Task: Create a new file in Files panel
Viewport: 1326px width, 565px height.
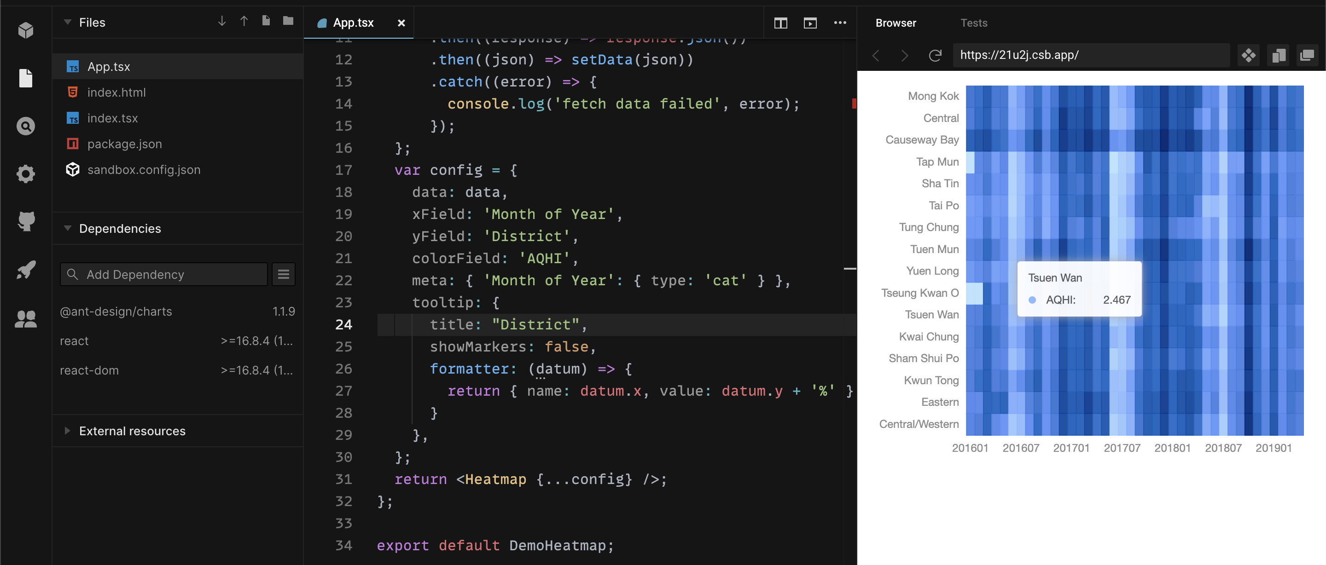Action: (266, 22)
